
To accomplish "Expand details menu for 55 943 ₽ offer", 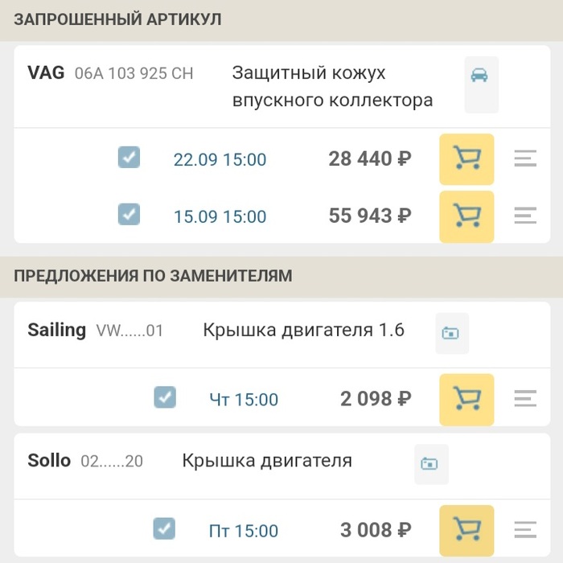I will tap(525, 216).
